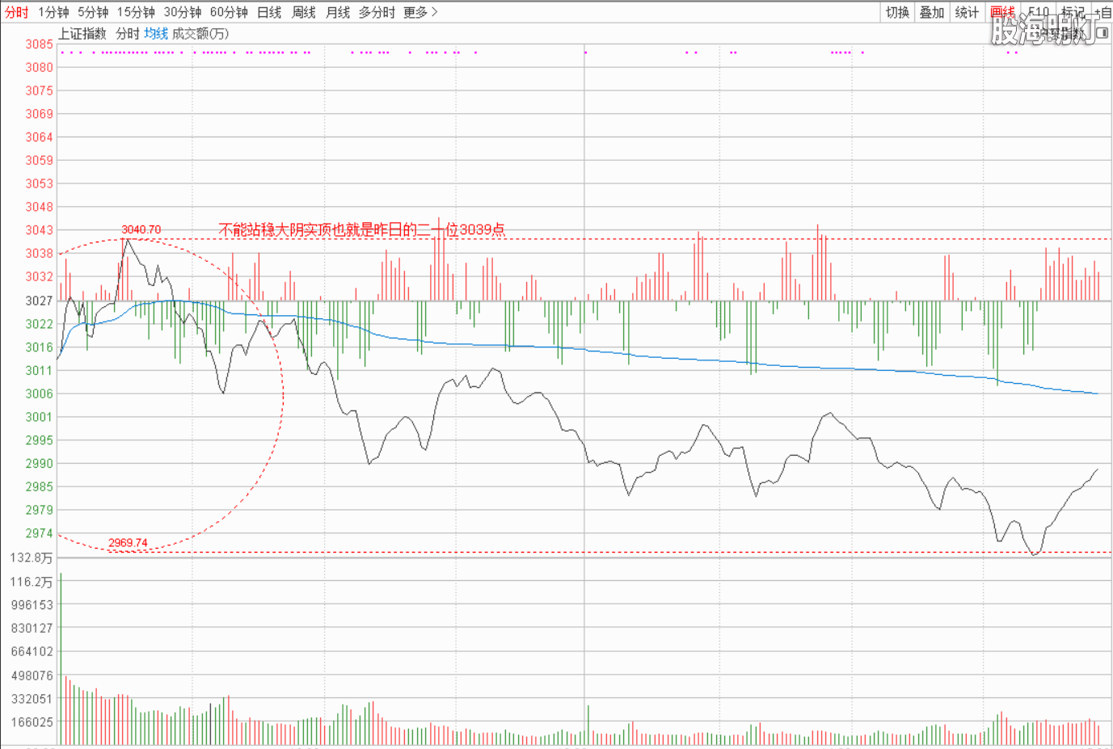Click the 叠加 overlay button
Image resolution: width=1113 pixels, height=749 pixels.
[x=932, y=12]
